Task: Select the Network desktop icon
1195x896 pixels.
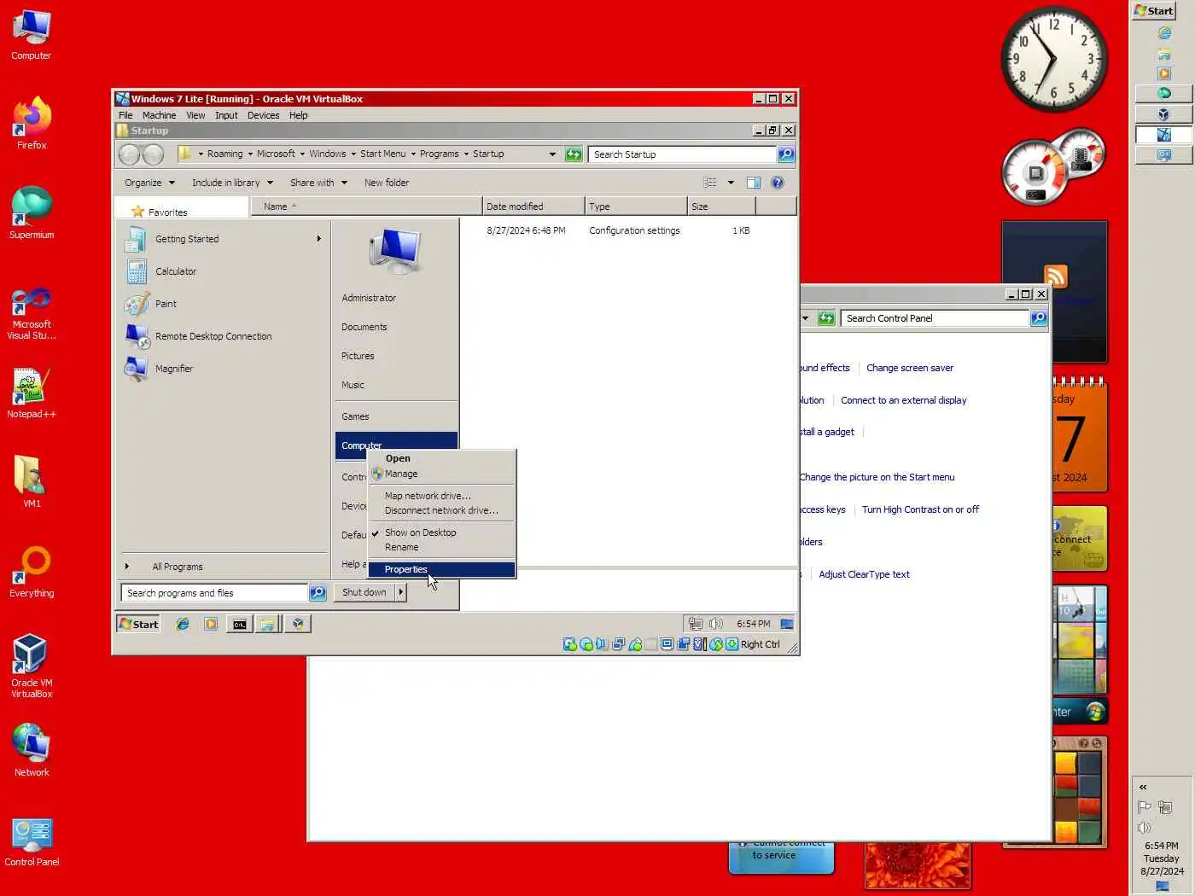Action: (x=32, y=750)
